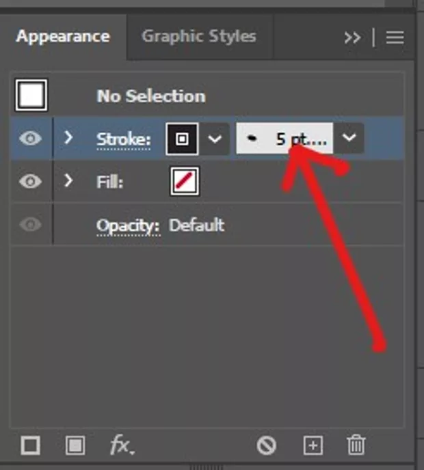Open stroke color swatch dropdown arrow

click(x=215, y=139)
